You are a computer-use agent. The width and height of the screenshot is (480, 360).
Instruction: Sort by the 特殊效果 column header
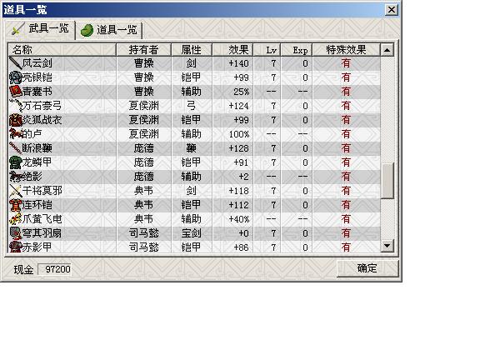(x=346, y=50)
